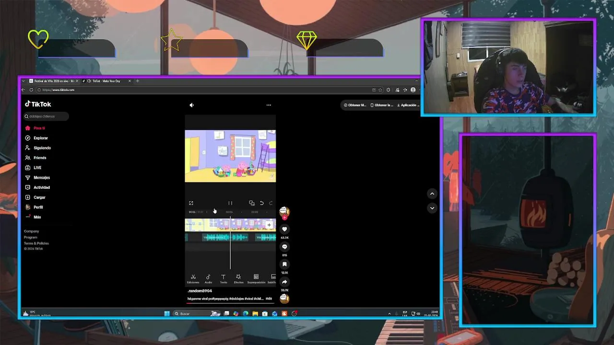Save the video with the bookmark icon
This screenshot has height=345, width=614.
[x=284, y=264]
